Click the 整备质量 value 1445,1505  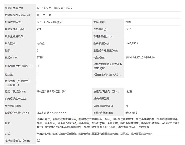coord(132,43)
